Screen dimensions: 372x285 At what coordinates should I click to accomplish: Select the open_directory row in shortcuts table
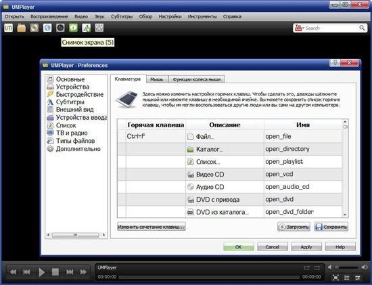(230, 149)
